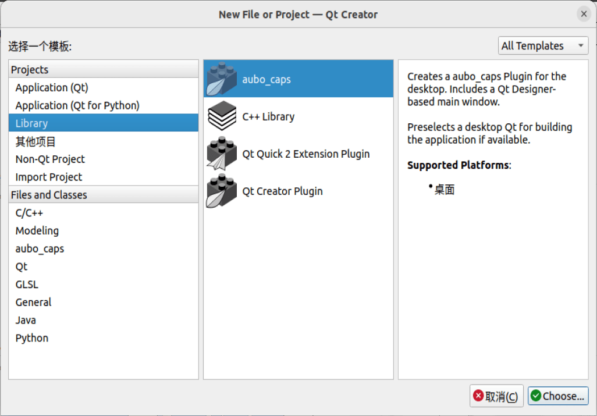Select Qt Quick 2 Extension Plugin template name
The image size is (597, 416).
click(x=306, y=154)
